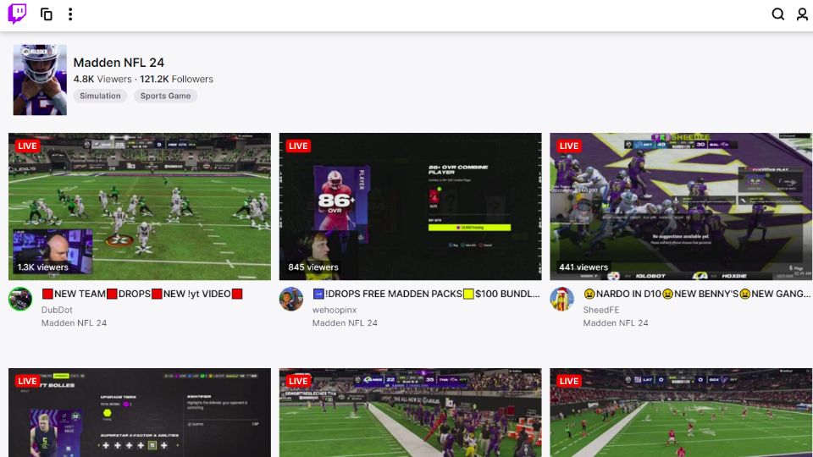Open stream title NEW TEAM DROPS
The height and width of the screenshot is (457, 813).
pos(142,294)
